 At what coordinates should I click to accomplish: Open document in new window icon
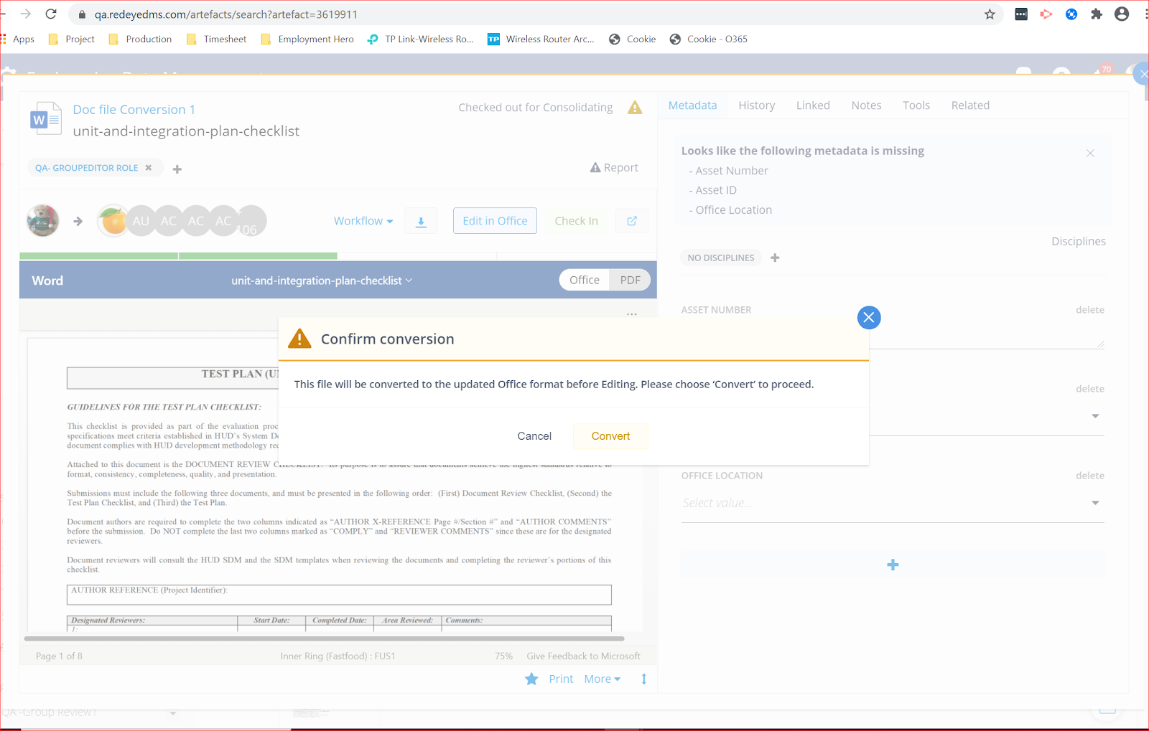pos(632,221)
